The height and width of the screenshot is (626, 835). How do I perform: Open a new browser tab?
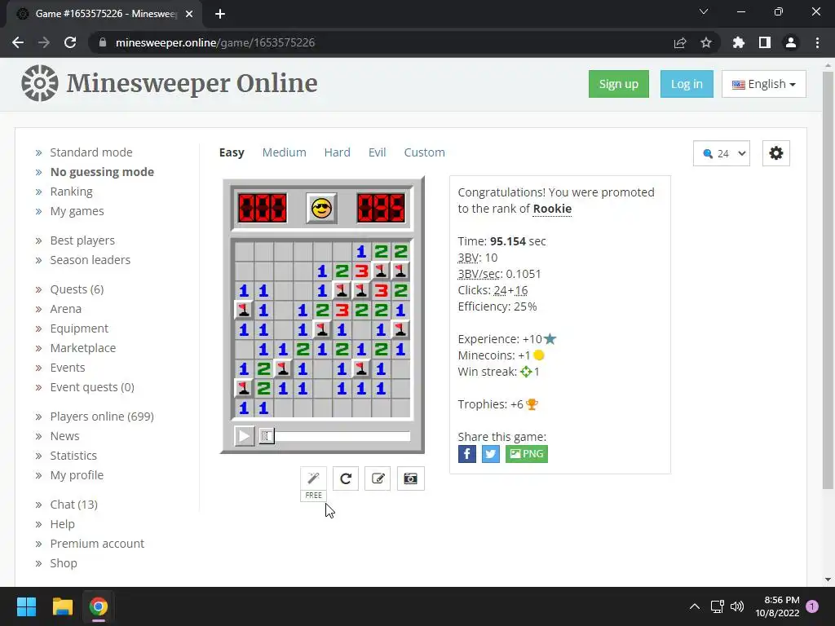220,14
